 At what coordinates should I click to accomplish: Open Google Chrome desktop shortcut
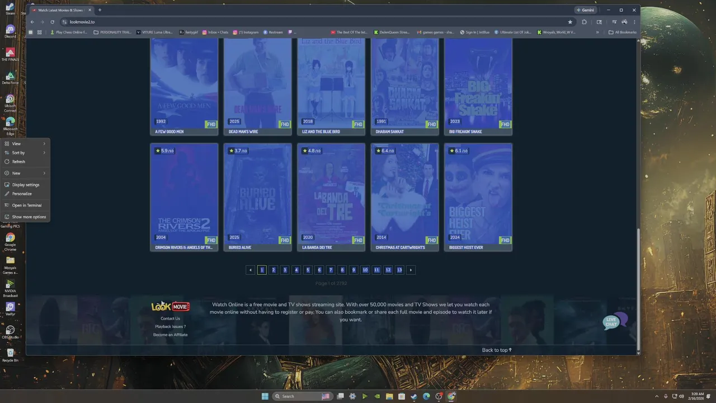click(x=10, y=242)
